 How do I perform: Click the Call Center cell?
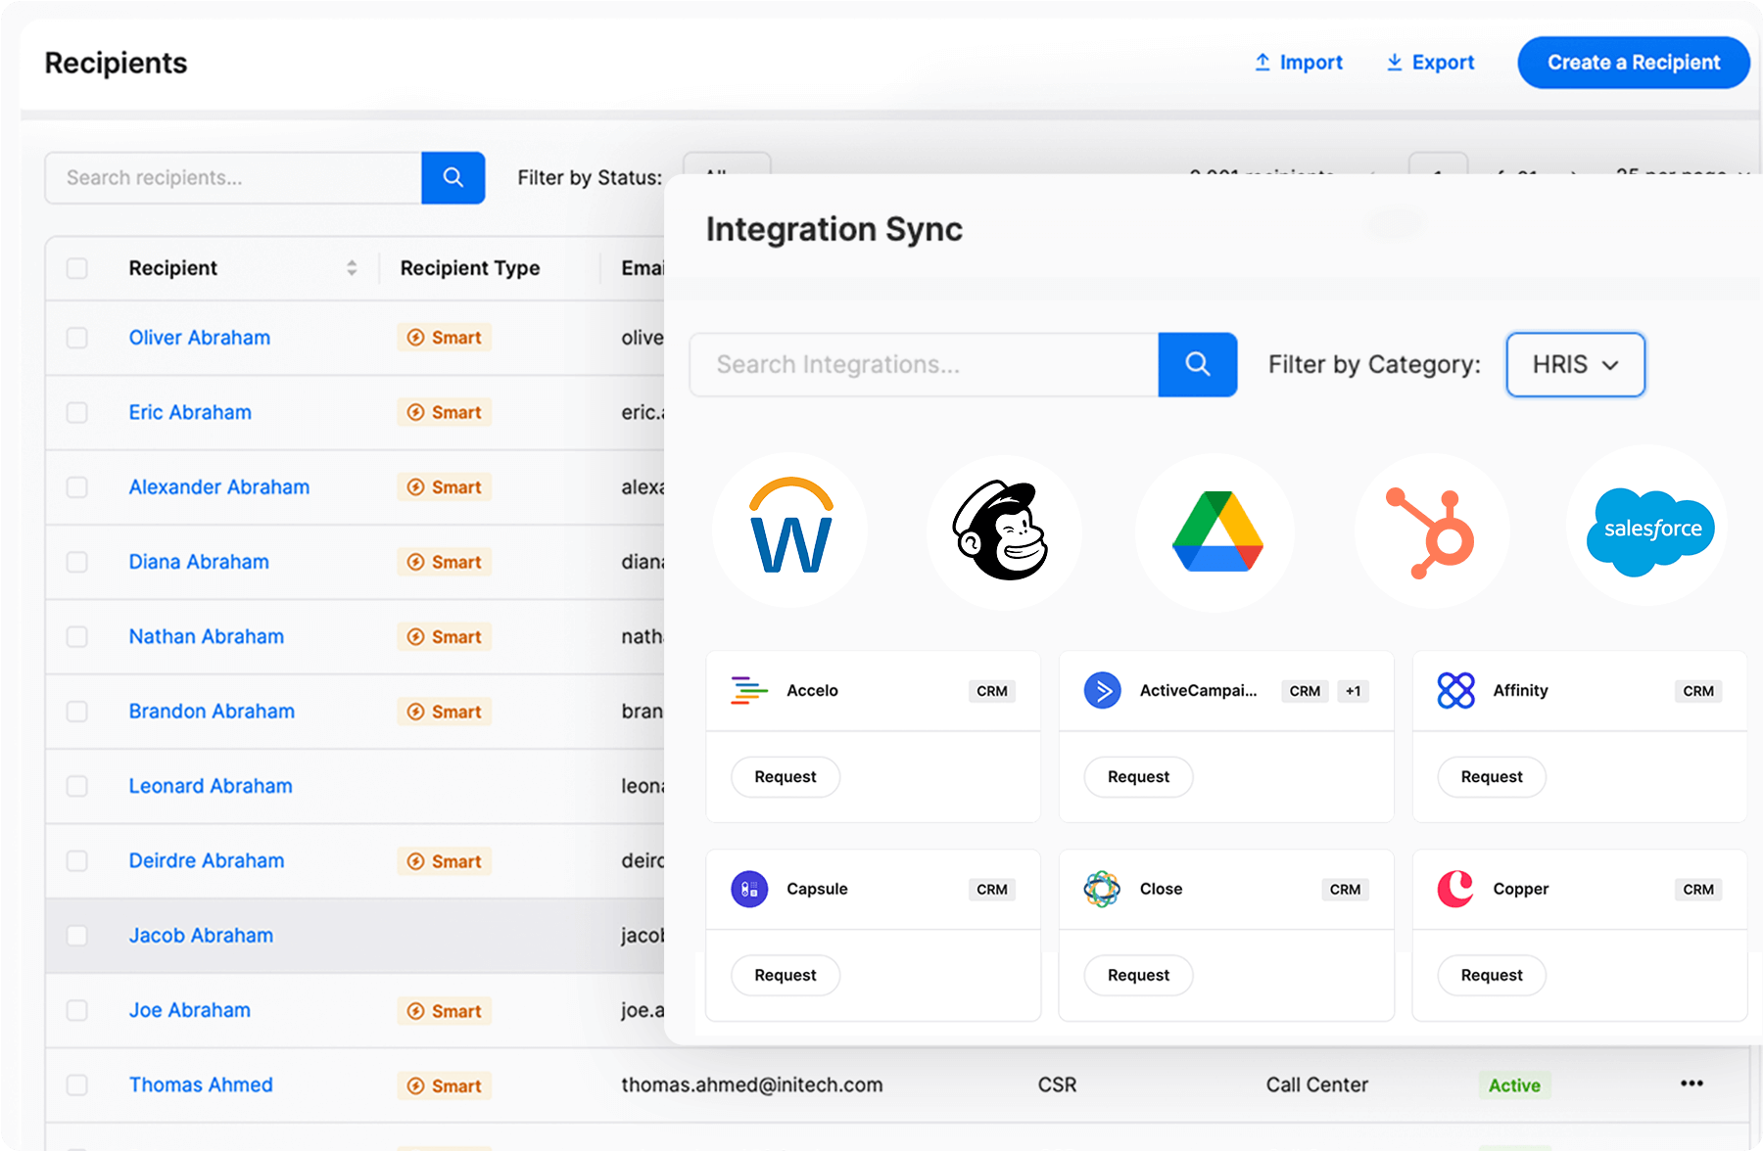point(1317,1085)
